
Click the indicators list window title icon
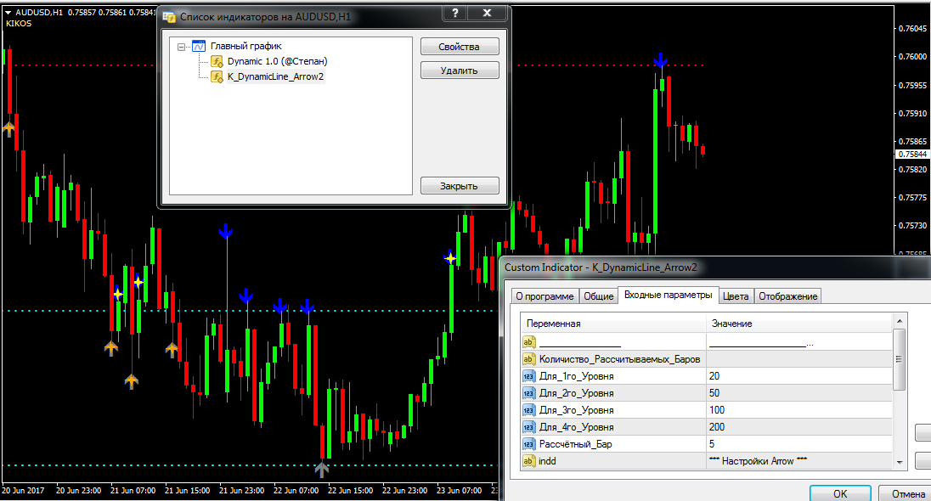pos(170,16)
